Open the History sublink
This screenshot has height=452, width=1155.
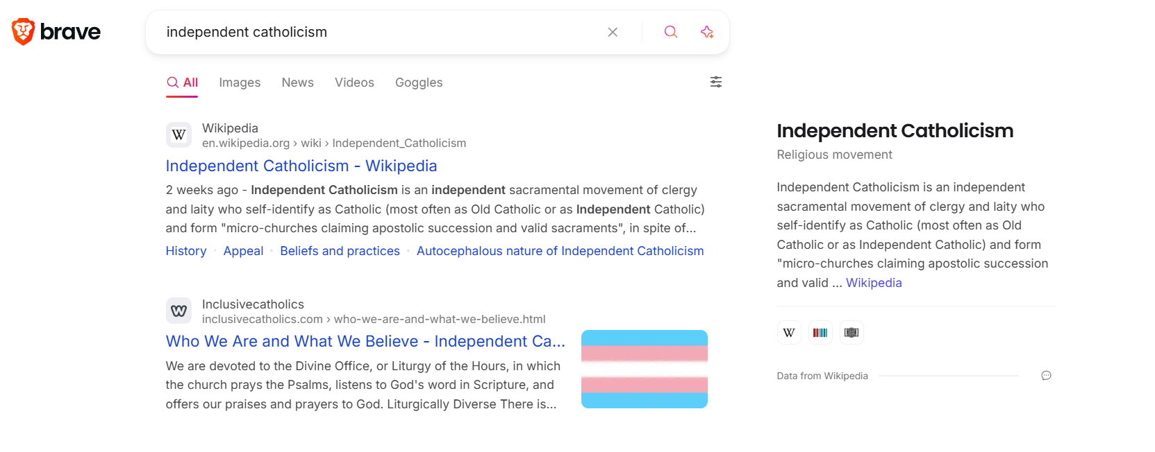[186, 251]
